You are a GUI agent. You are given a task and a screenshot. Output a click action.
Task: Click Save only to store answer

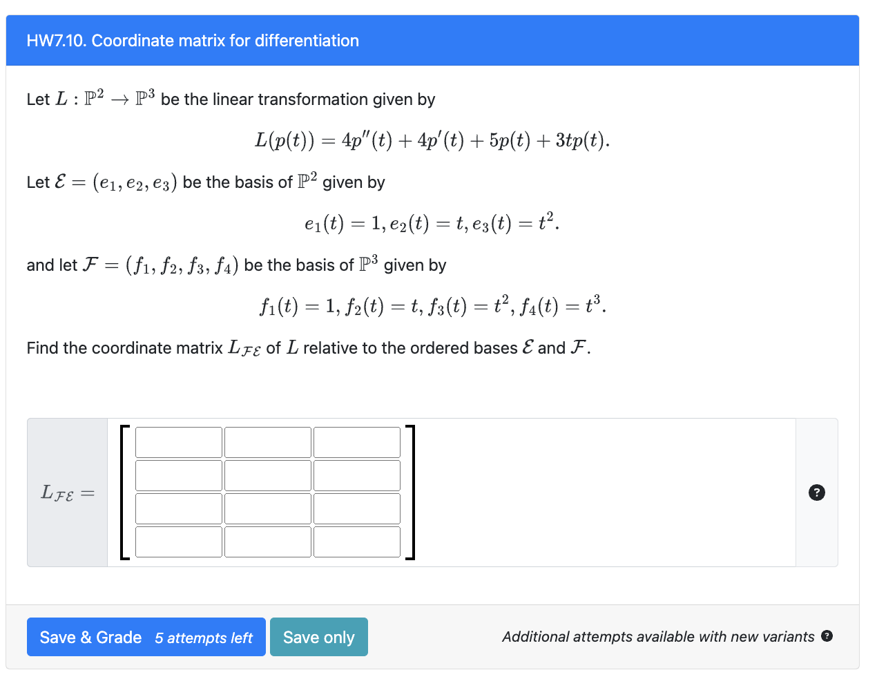click(x=319, y=637)
